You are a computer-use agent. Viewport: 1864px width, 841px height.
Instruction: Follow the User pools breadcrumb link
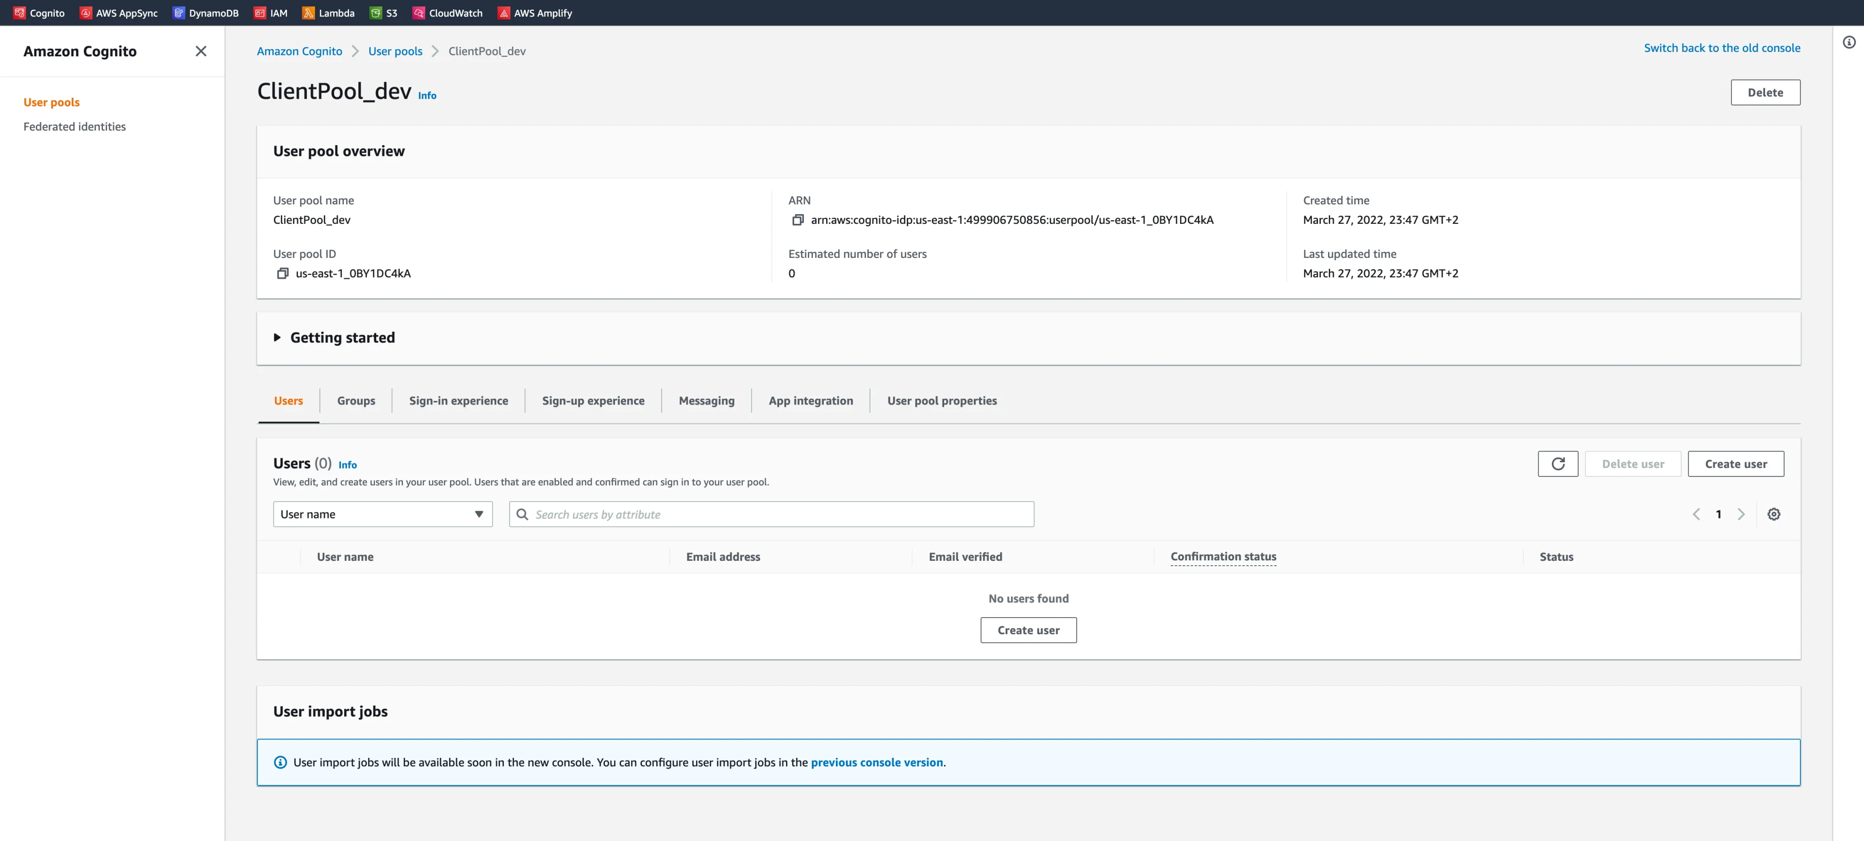pos(395,51)
